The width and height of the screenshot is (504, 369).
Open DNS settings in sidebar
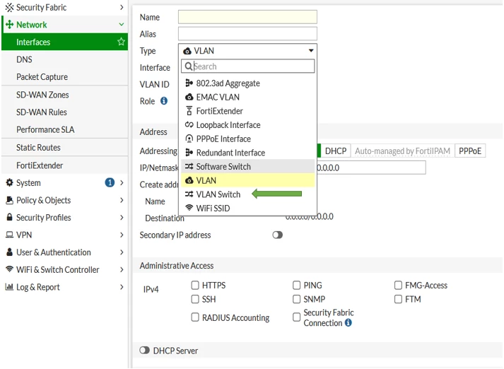coord(64,59)
